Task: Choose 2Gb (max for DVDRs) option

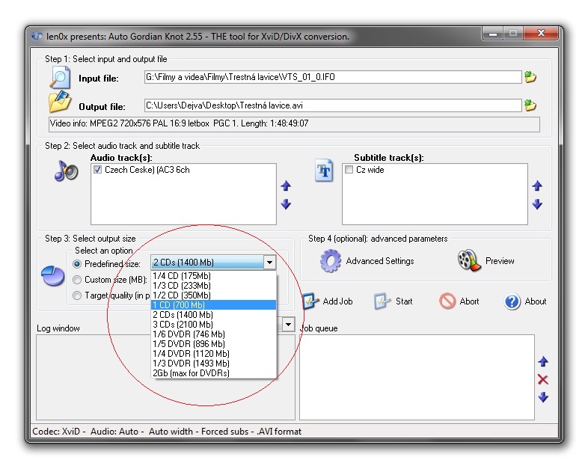Action: (214, 373)
